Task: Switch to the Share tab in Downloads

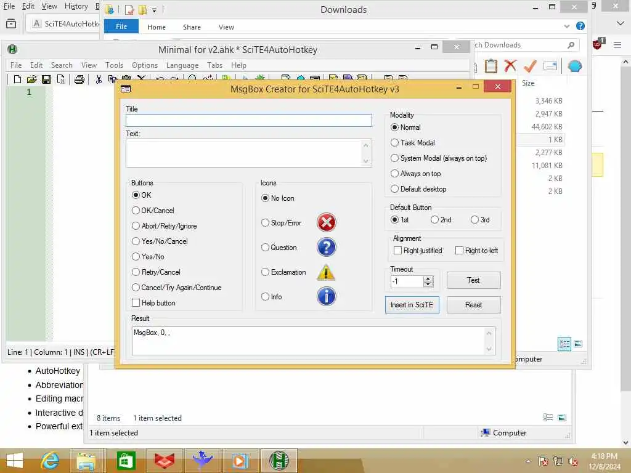Action: pyautogui.click(x=192, y=27)
